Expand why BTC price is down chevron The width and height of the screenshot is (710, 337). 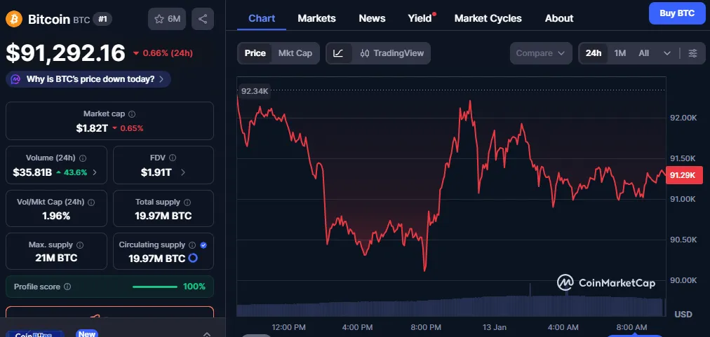coord(161,79)
